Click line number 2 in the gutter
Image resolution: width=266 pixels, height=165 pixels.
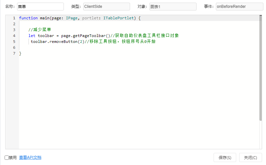pyautogui.click(x=14, y=24)
